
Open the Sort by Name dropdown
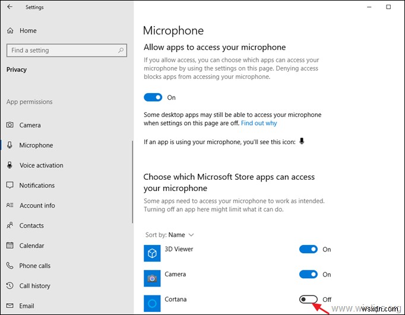pos(169,235)
